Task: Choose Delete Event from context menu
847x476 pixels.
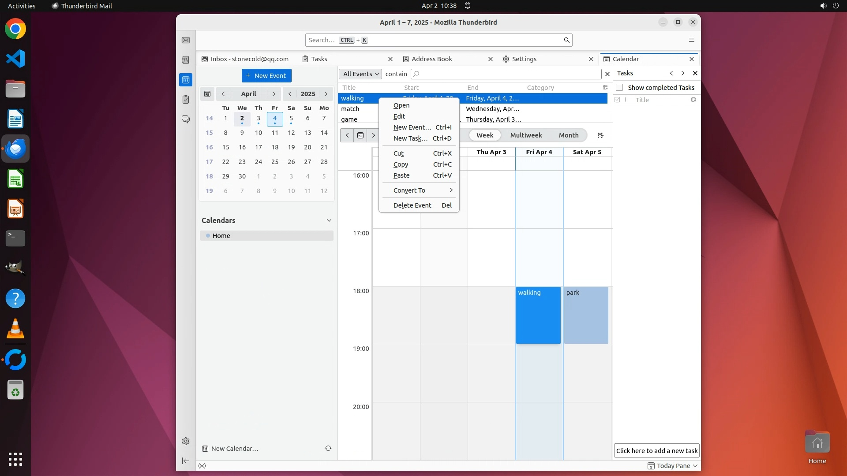Action: click(412, 205)
